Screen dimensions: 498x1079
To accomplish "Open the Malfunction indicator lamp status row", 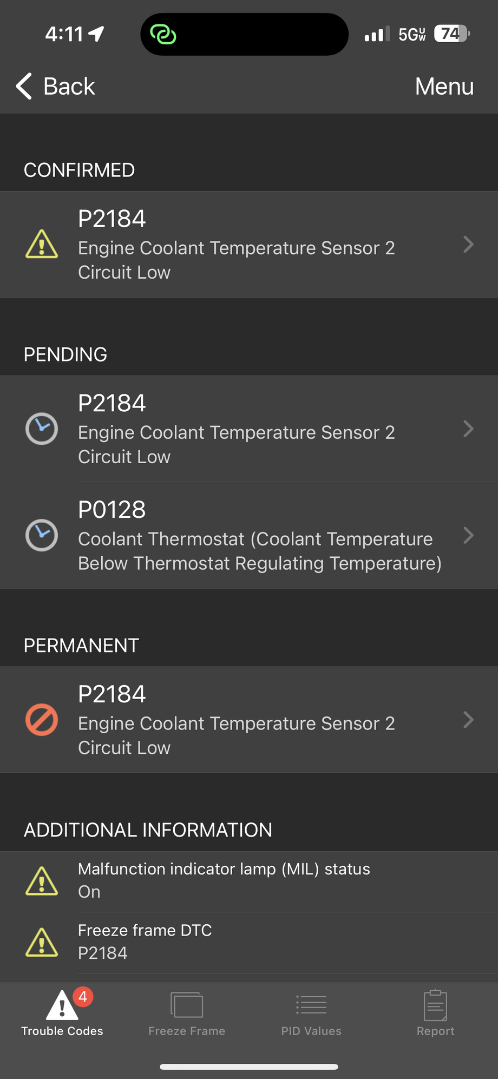I will pyautogui.click(x=249, y=881).
